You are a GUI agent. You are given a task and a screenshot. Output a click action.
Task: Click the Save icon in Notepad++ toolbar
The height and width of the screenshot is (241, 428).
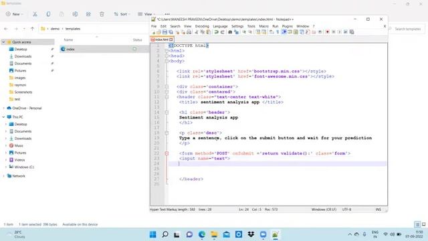[165, 32]
